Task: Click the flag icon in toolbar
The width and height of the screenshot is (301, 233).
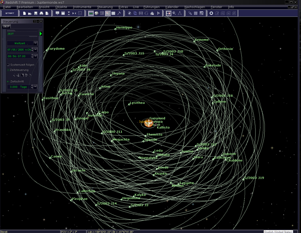Action: coord(158,13)
